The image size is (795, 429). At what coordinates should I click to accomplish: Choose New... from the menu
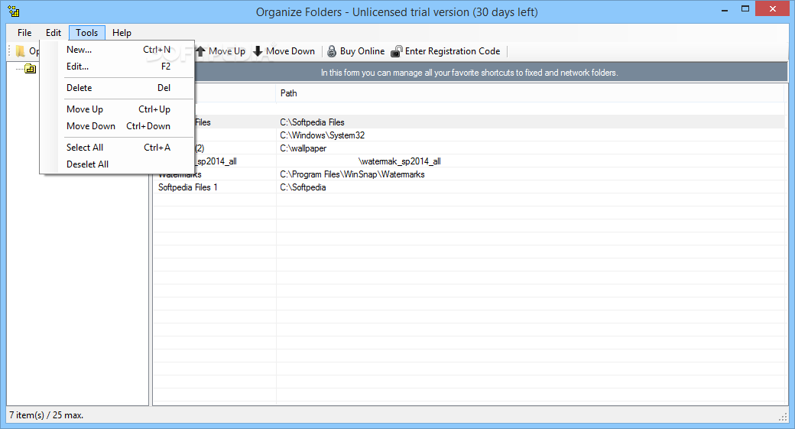coord(118,50)
